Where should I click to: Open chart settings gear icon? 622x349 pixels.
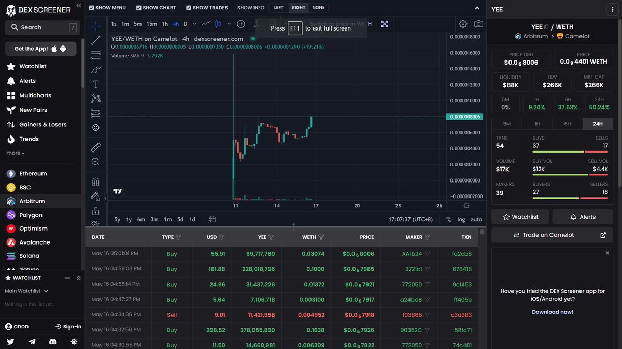463,24
